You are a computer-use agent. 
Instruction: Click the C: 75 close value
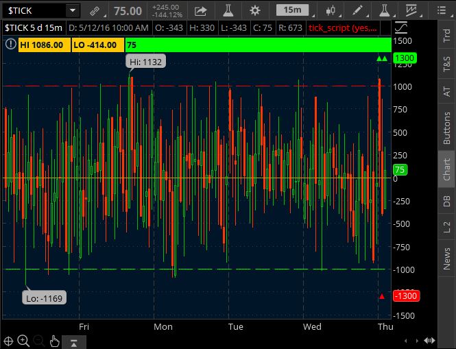(263, 28)
